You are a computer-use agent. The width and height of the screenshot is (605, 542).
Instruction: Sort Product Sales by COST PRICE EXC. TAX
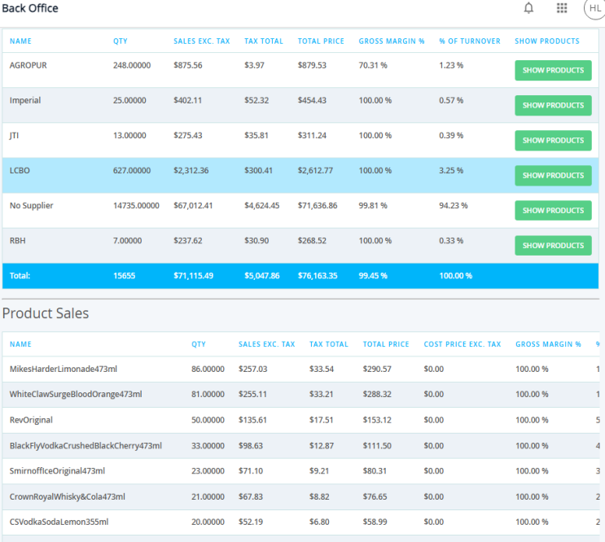pos(463,344)
